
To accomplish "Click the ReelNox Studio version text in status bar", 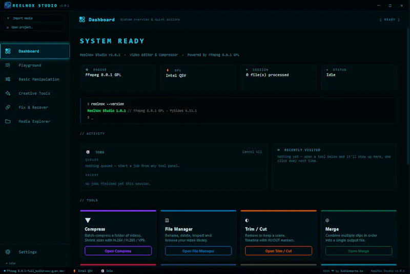I will click(x=387, y=271).
